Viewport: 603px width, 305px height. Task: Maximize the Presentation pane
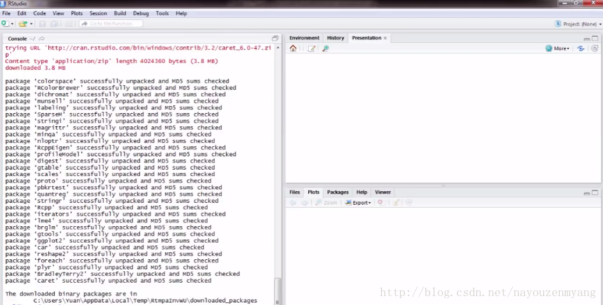coord(595,38)
